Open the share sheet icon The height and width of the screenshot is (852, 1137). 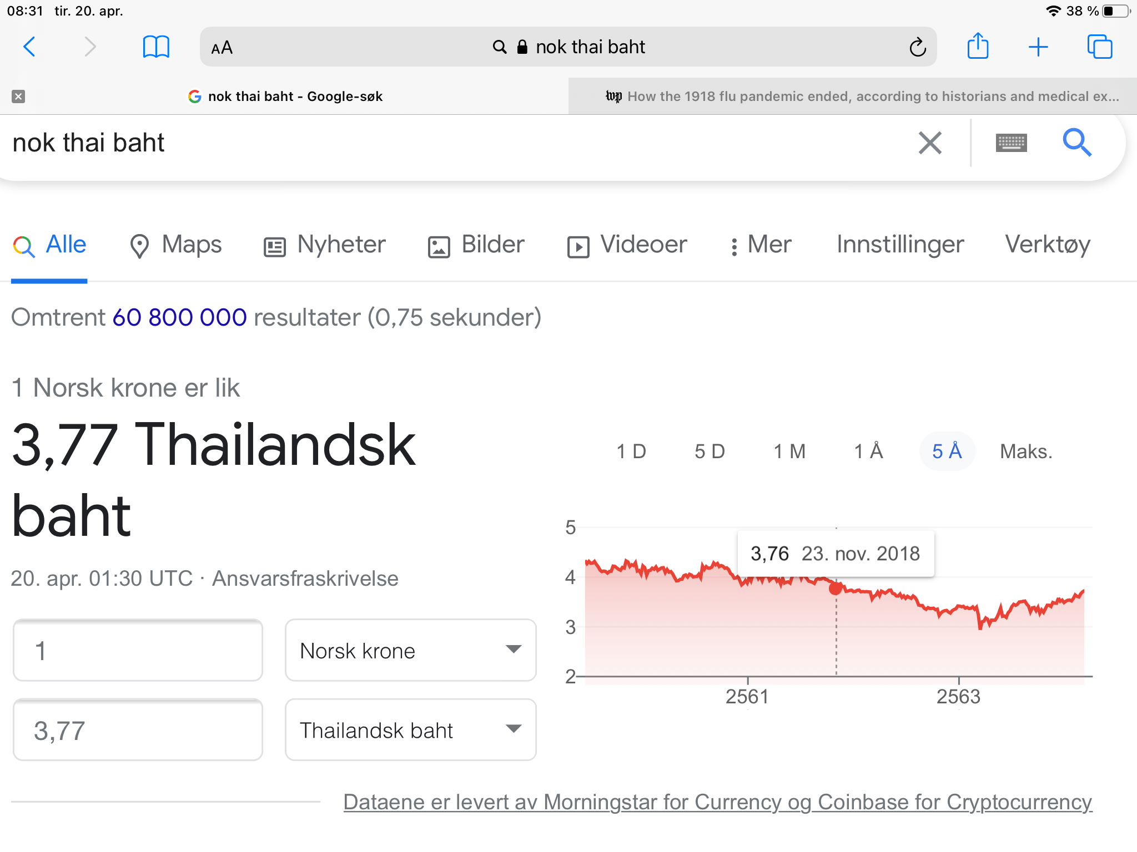tap(978, 46)
